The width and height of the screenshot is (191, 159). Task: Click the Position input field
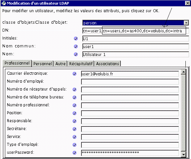point(130,113)
